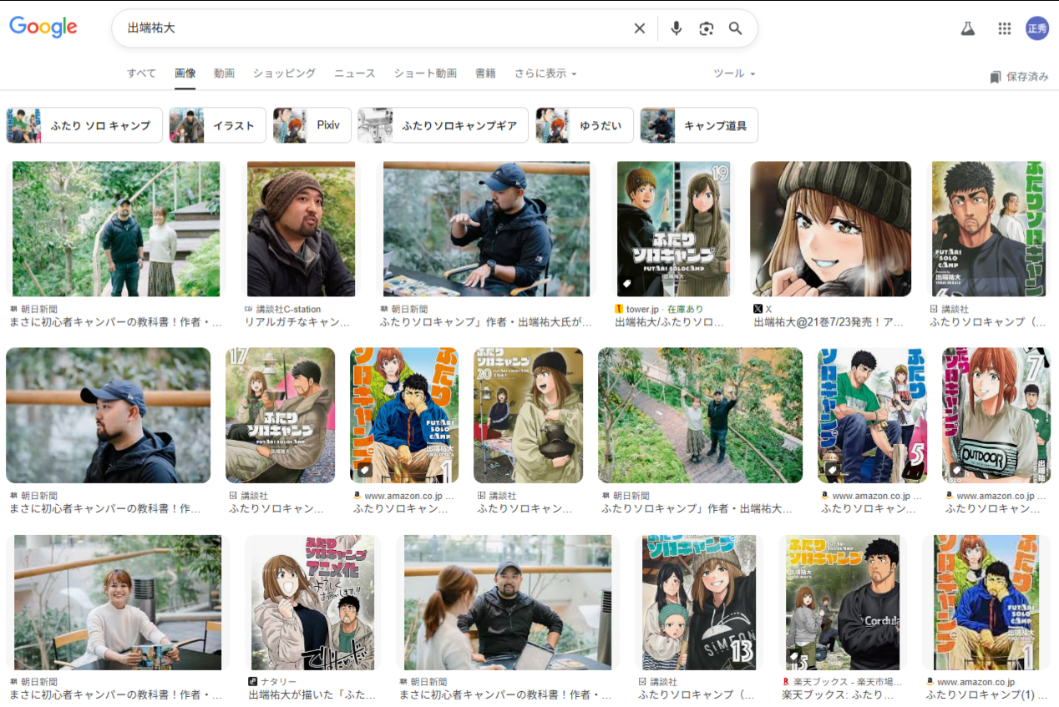
Task: Start voice search with the microphone icon
Action: click(676, 28)
